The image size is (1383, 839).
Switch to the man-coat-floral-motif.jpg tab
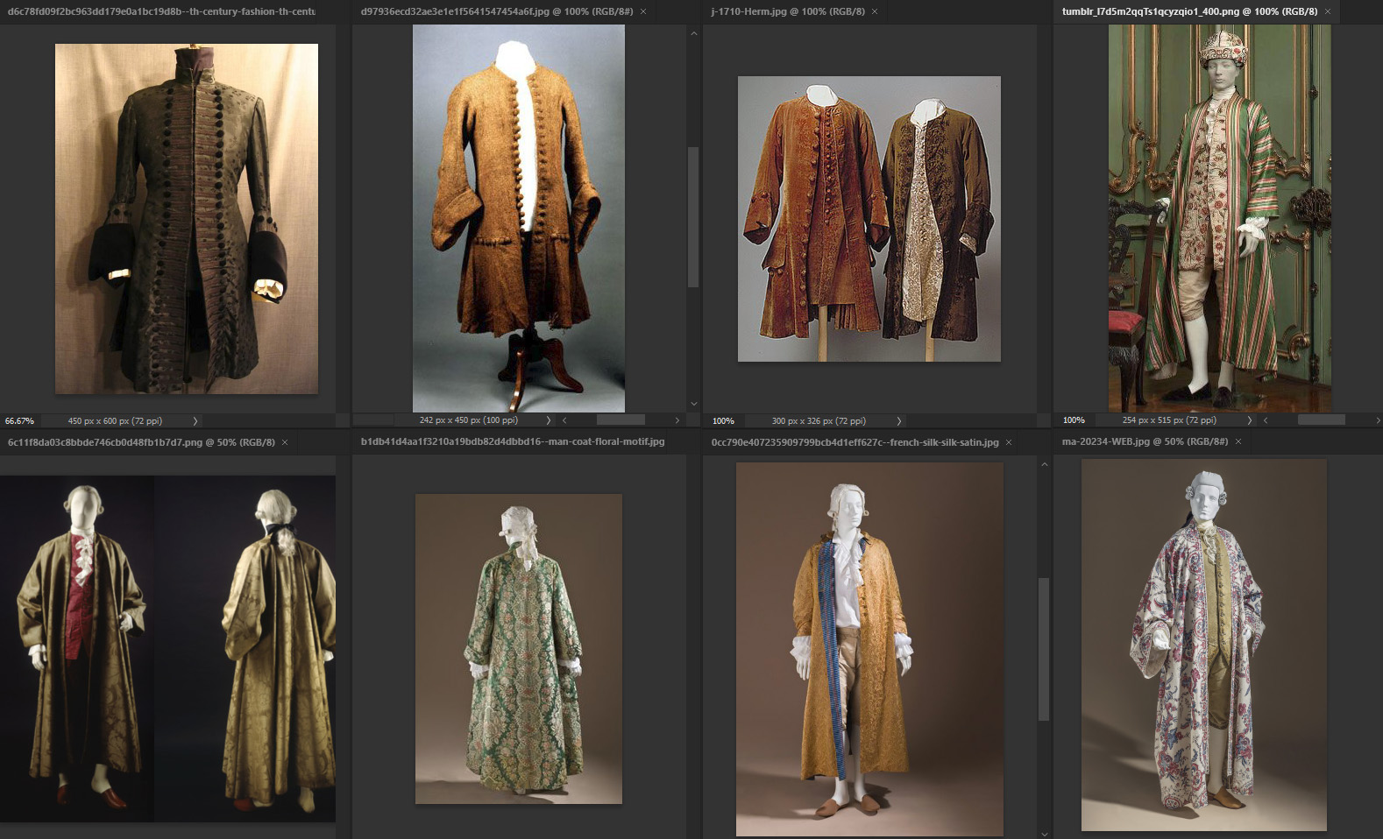click(513, 442)
